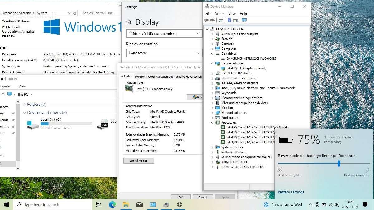Click in the Search Control Panel field

[x=101, y=13]
